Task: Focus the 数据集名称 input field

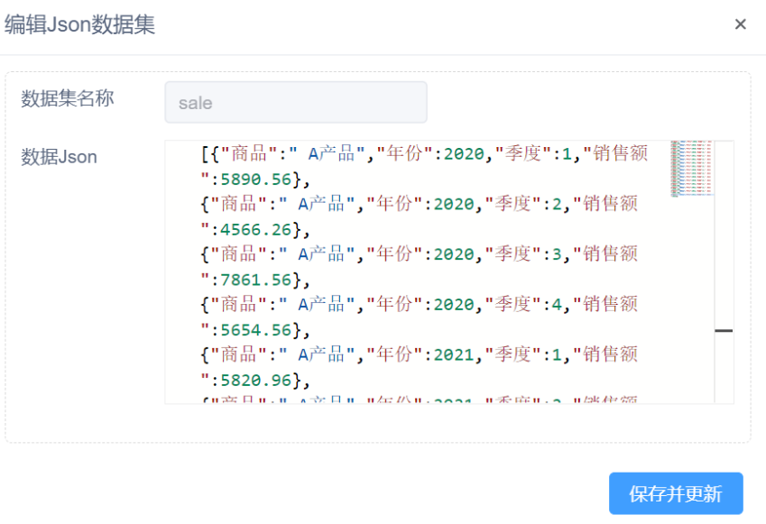Action: tap(296, 103)
